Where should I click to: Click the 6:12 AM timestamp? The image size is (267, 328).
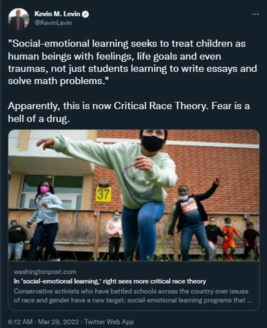coord(20,321)
